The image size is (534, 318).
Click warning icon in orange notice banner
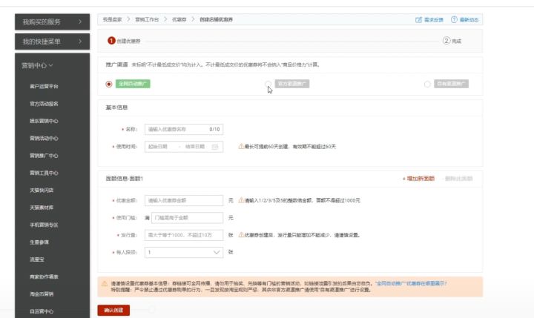(x=105, y=283)
